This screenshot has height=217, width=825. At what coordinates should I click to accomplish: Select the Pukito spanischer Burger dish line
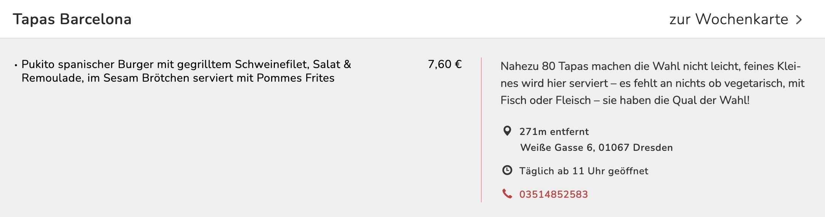[186, 64]
